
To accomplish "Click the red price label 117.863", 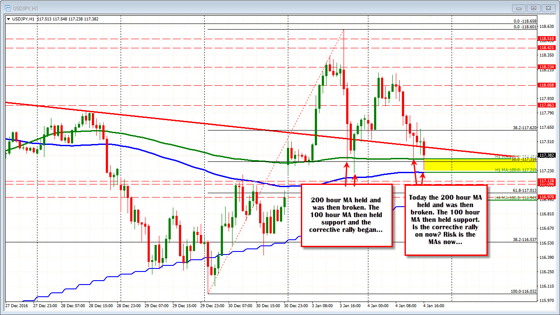I will [x=546, y=105].
